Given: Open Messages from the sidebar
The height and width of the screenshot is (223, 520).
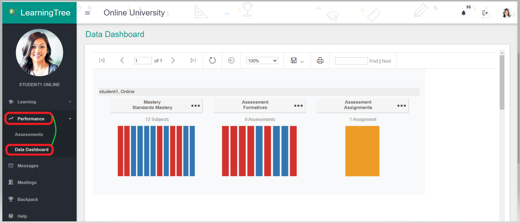Looking at the screenshot, I should [28, 166].
